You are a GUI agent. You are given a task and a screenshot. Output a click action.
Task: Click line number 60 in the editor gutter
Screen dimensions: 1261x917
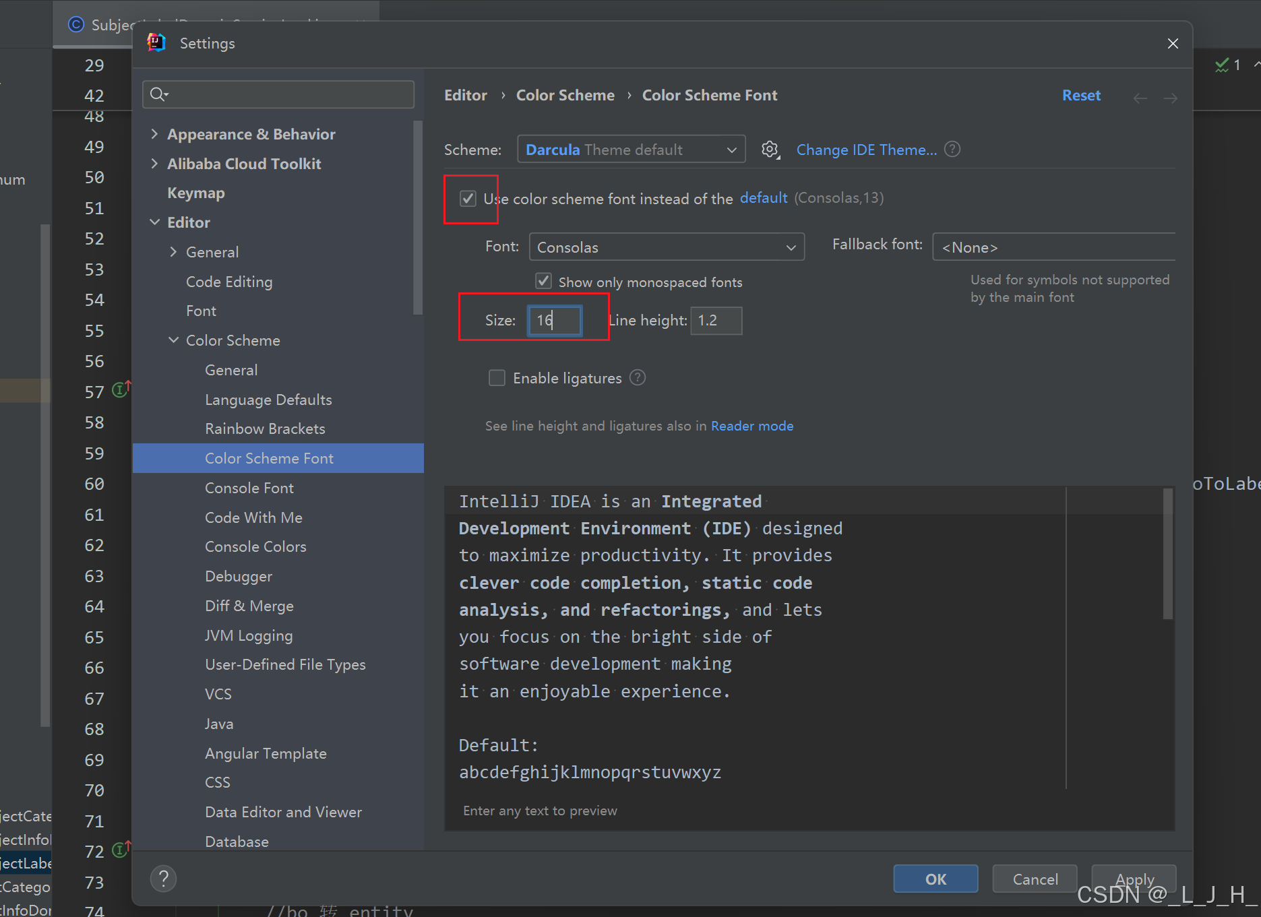pyautogui.click(x=94, y=484)
